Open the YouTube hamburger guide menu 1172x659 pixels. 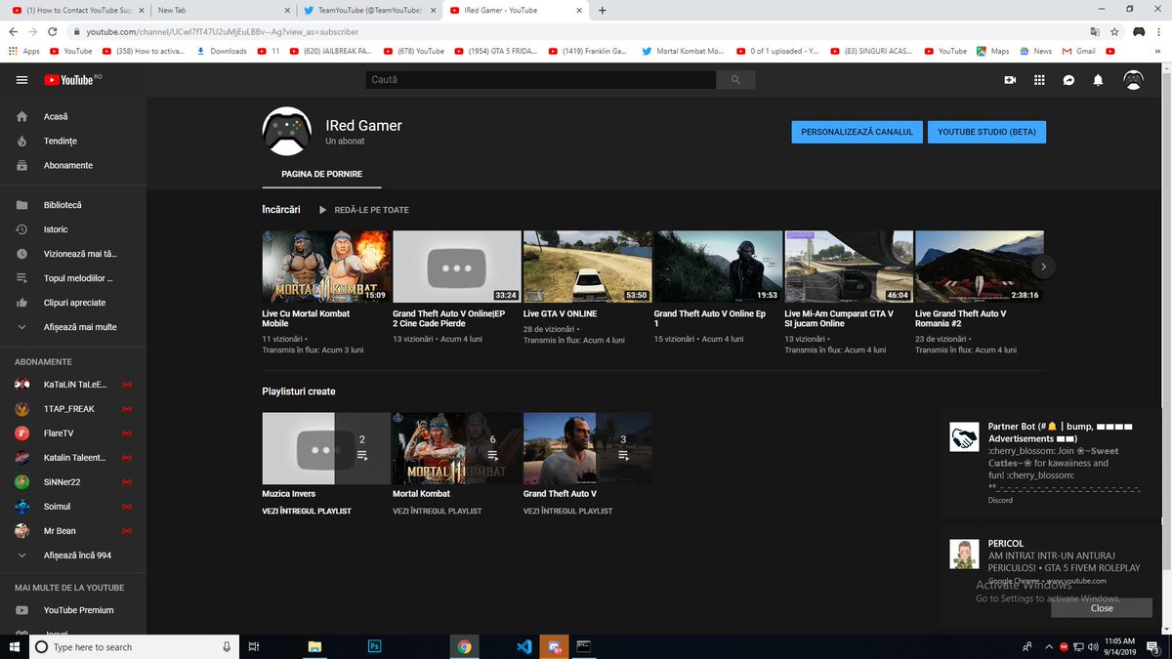click(21, 80)
